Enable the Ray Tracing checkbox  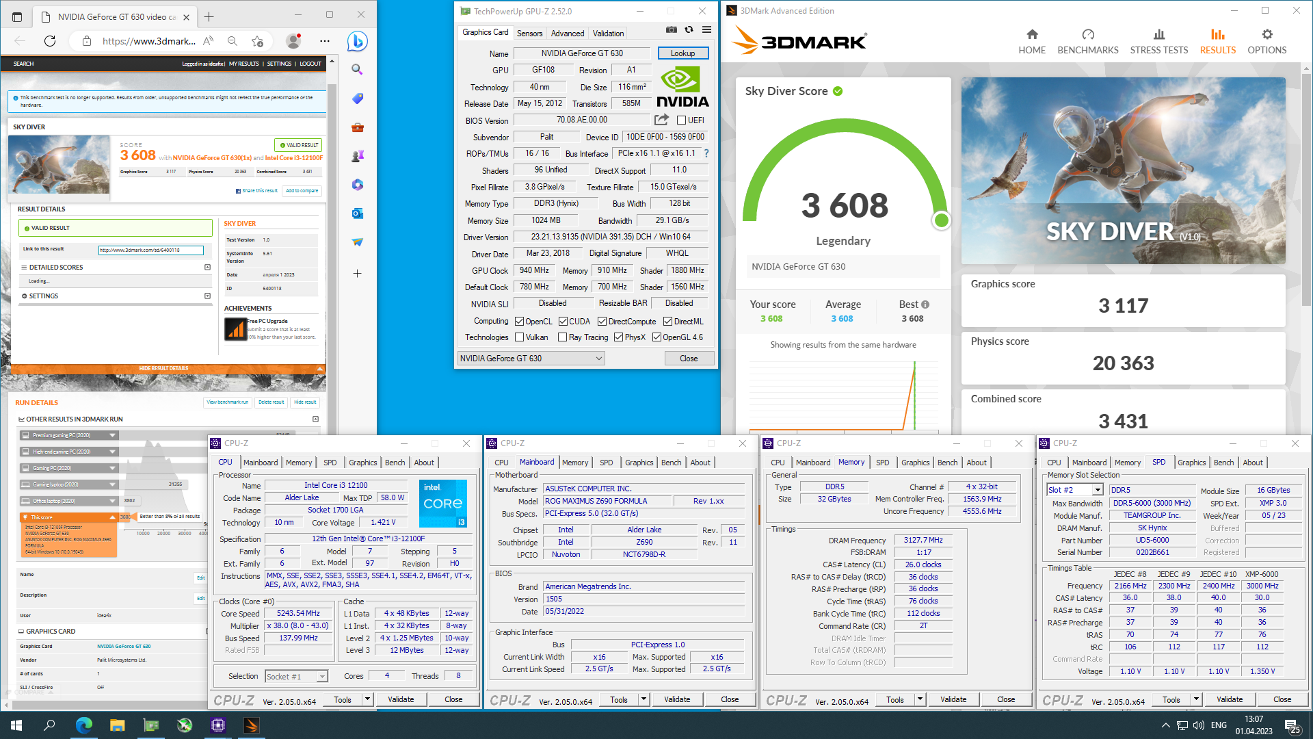(x=562, y=337)
